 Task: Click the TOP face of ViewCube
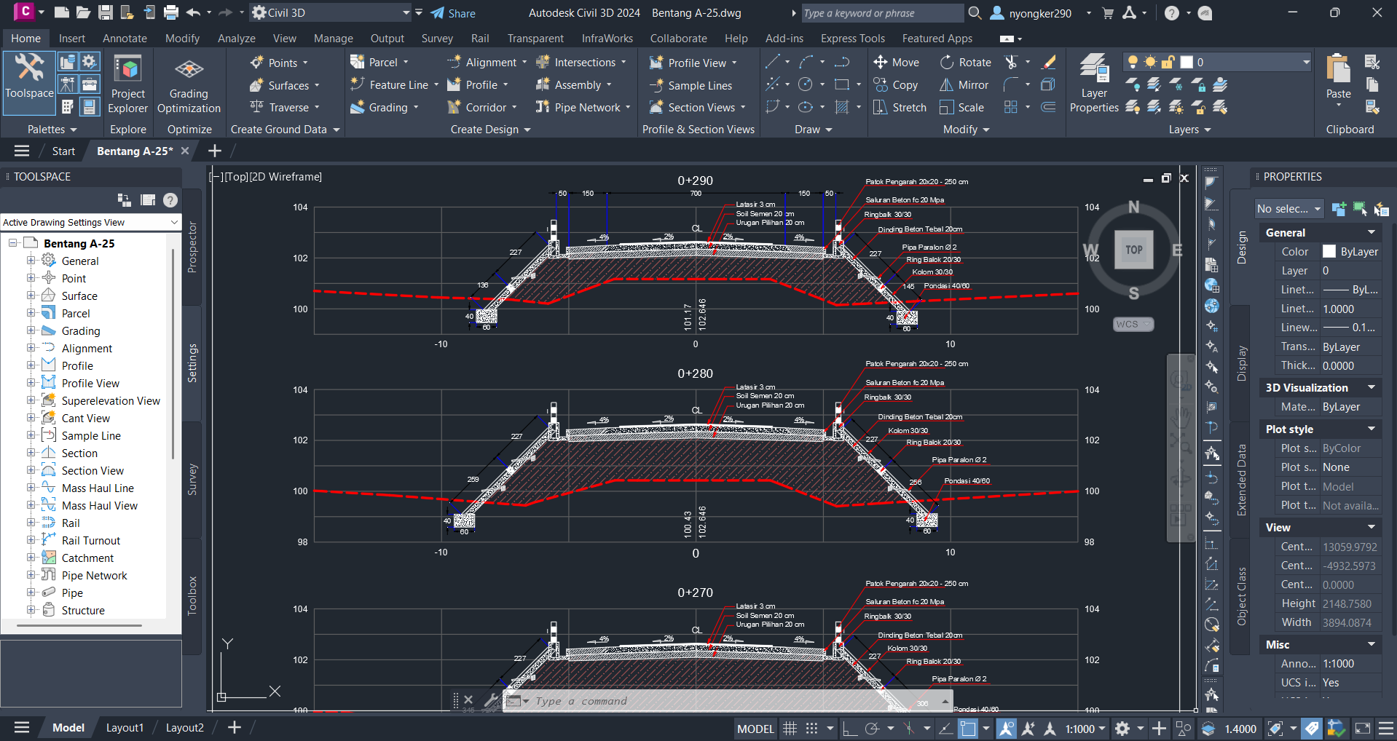point(1133,250)
